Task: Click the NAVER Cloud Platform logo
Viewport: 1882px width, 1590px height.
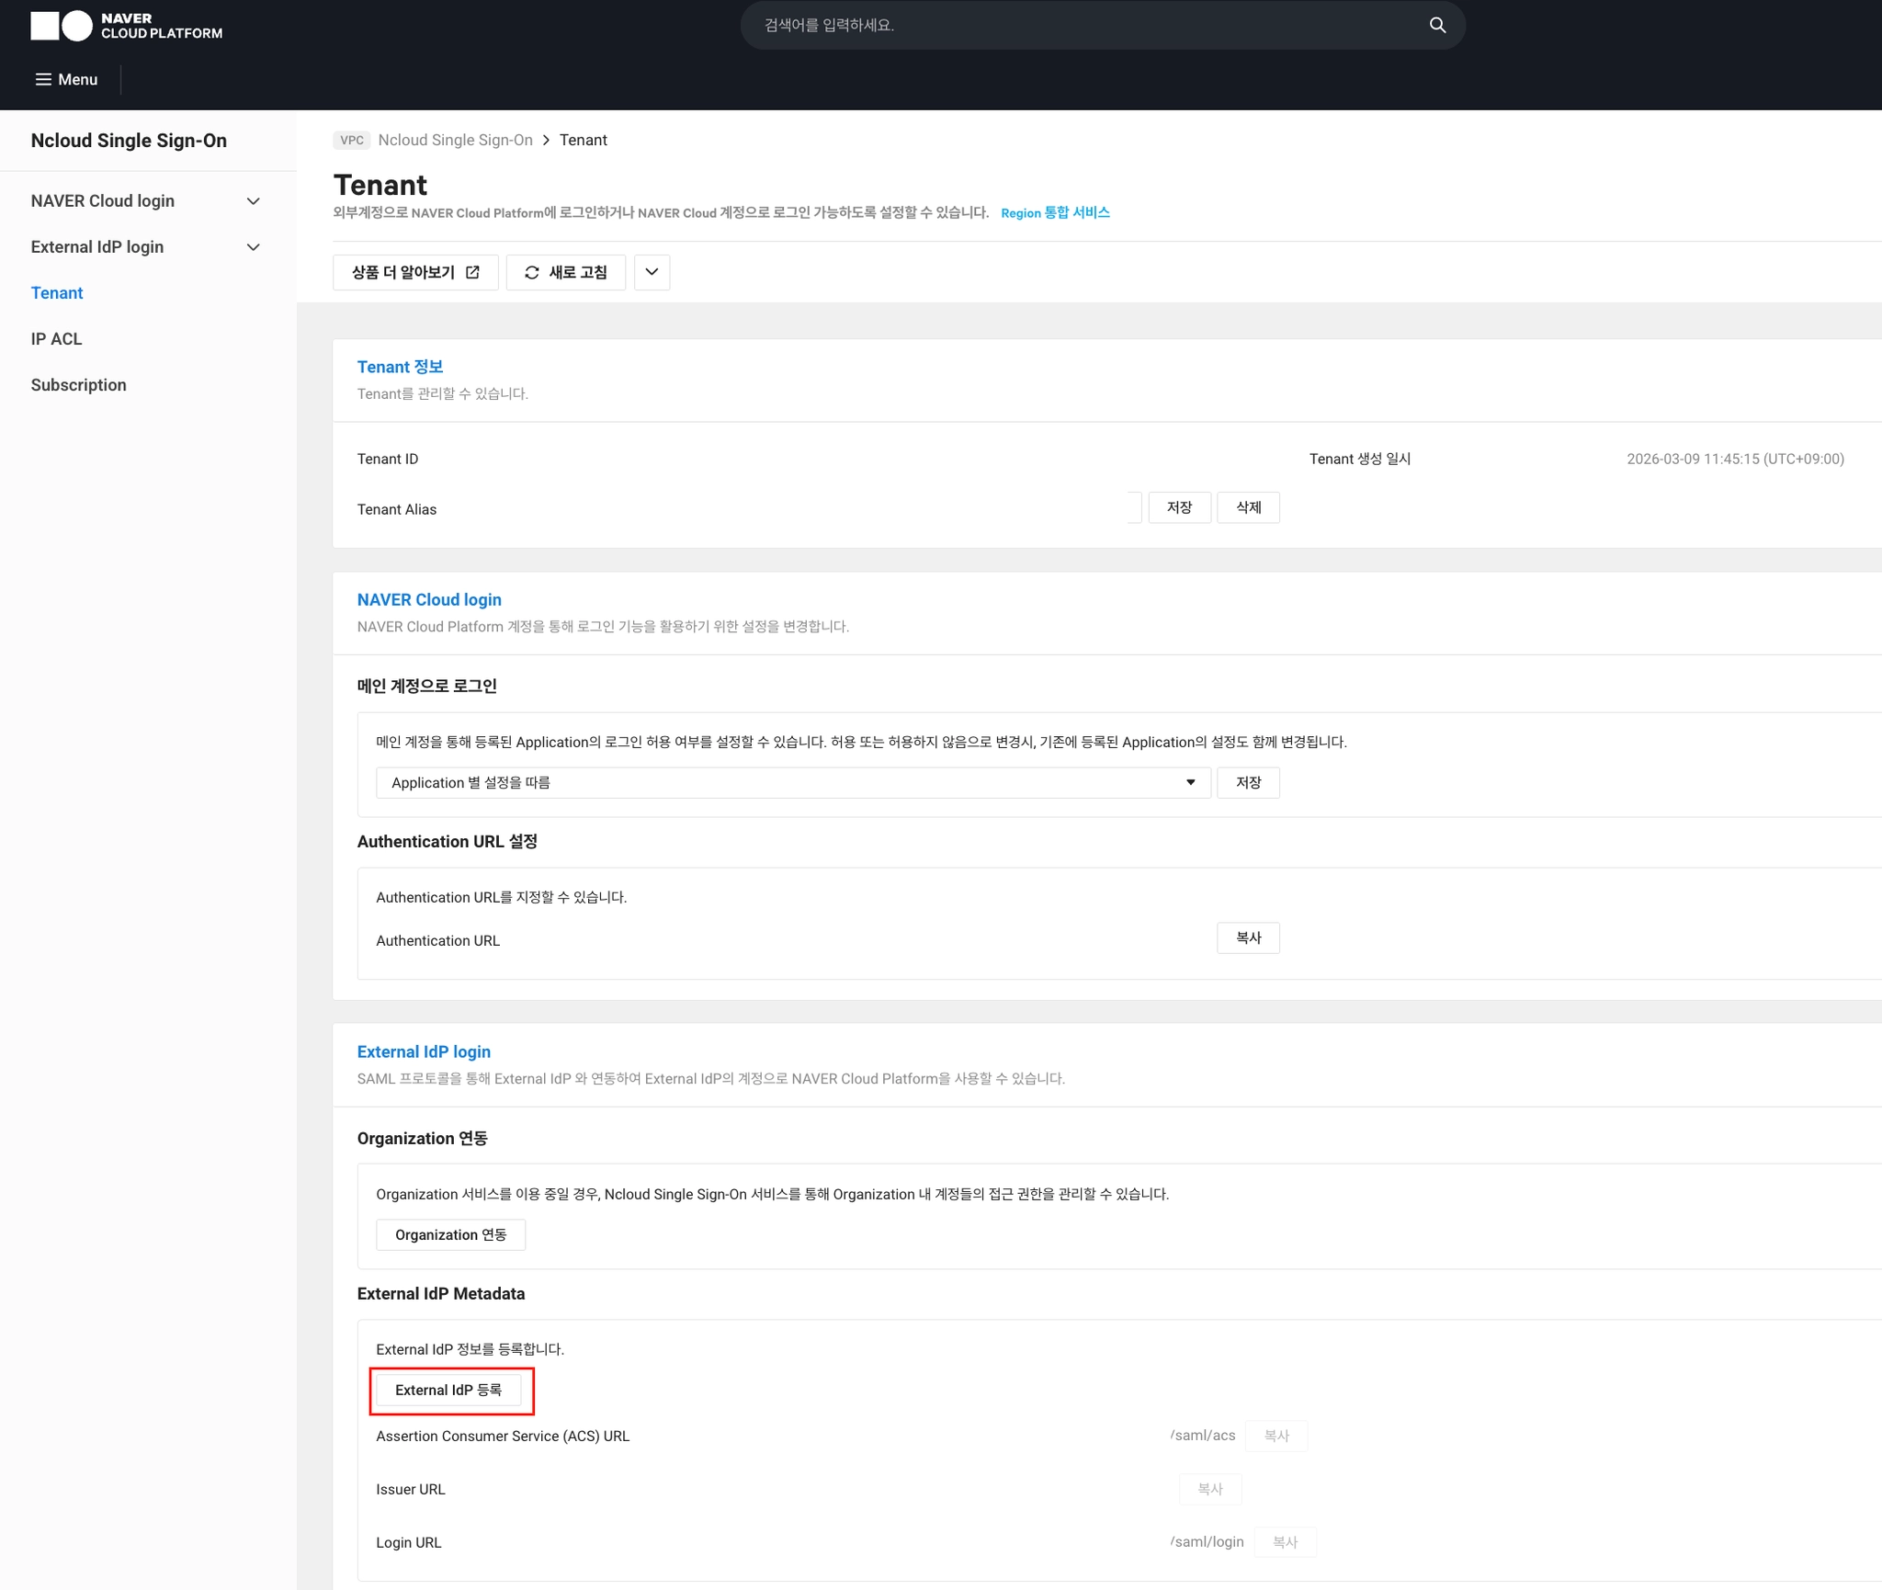Action: (126, 26)
